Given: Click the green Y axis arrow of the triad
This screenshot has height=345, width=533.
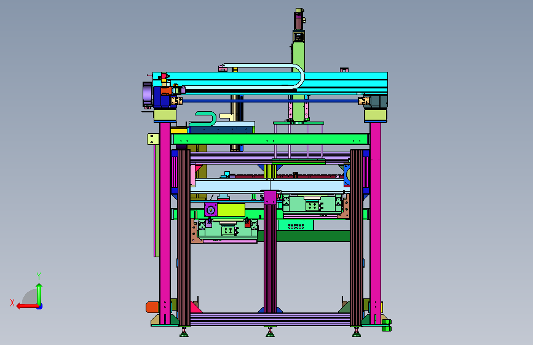Looking at the screenshot, I should tap(39, 294).
